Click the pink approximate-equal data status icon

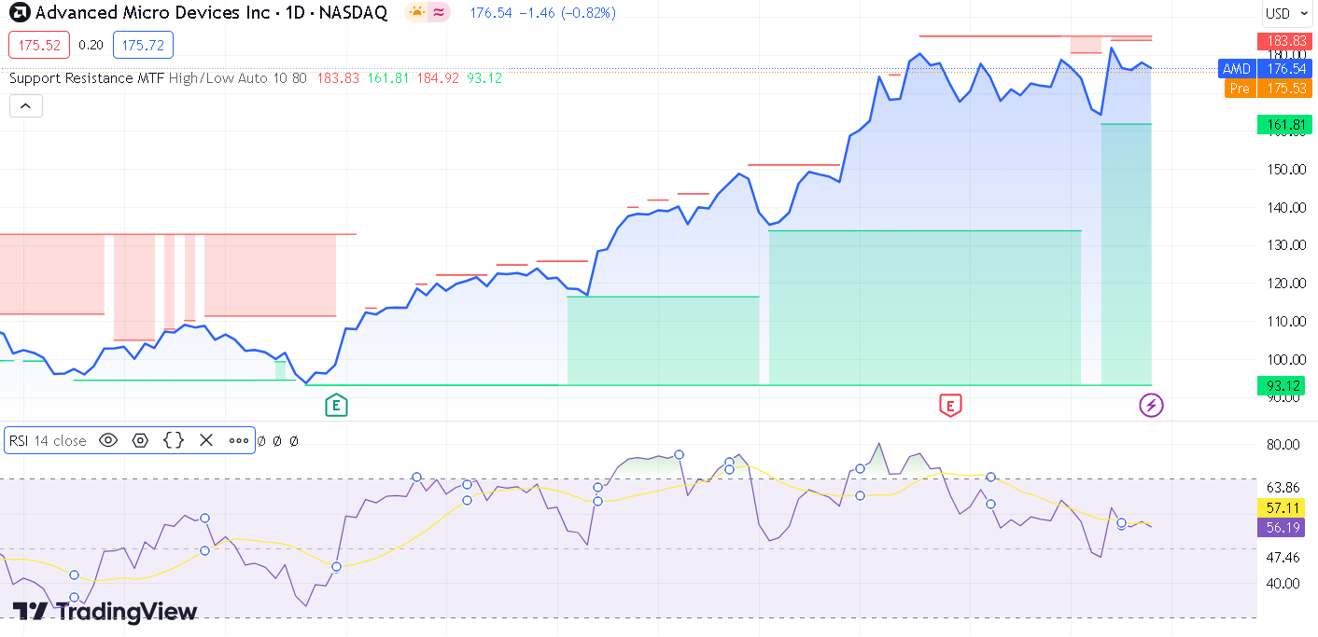(x=439, y=13)
